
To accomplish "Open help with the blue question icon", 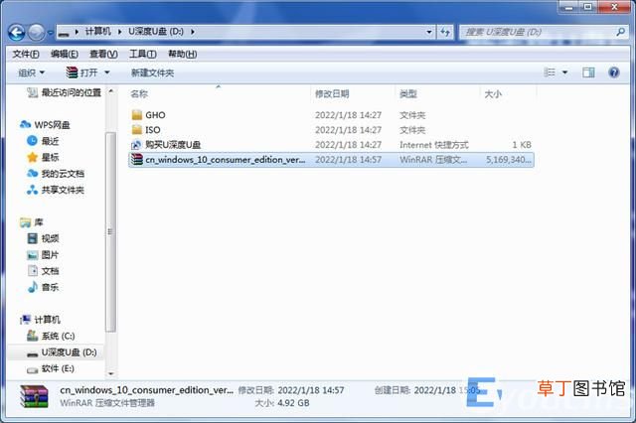I will click(614, 72).
